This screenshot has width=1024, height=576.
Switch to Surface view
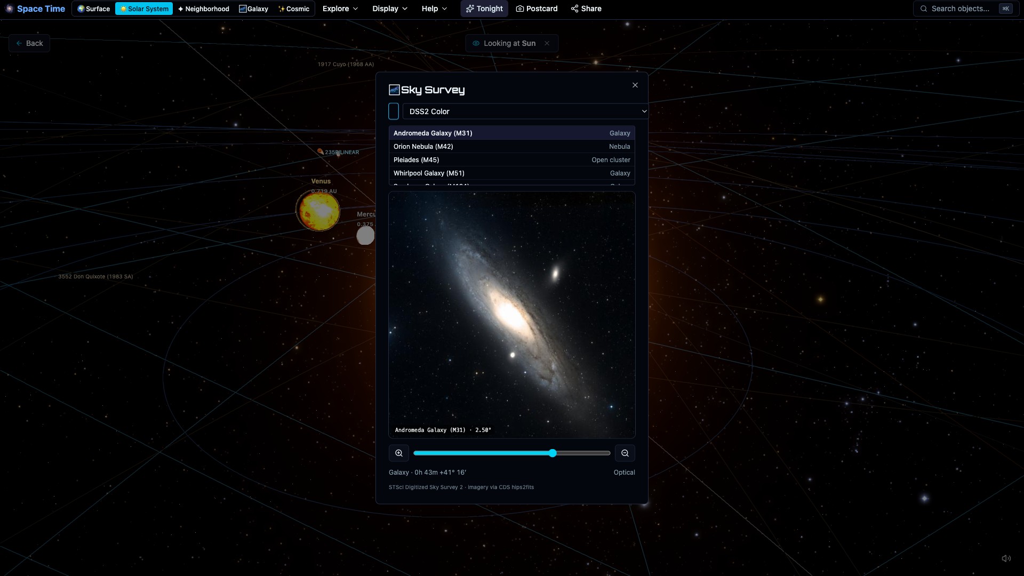coord(93,9)
